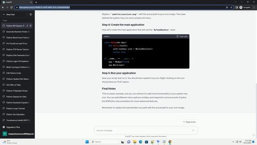Open Task View from the taskbar
Viewport: 257px width, 145px height.
tap(122, 142)
